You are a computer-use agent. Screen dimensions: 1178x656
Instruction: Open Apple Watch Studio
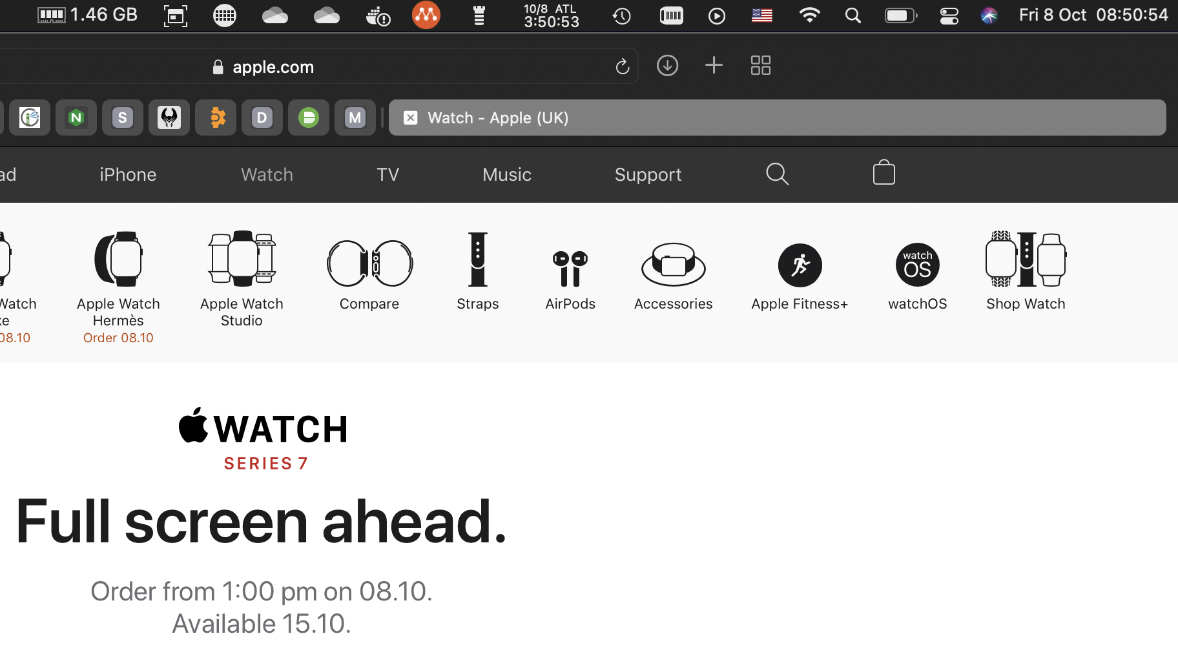242,280
